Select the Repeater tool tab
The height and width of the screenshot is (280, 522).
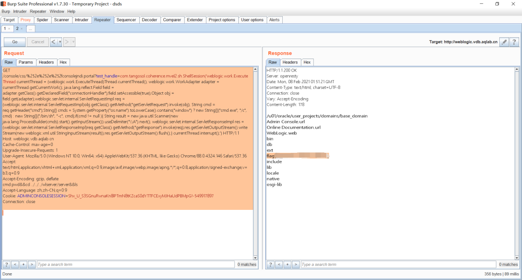point(102,20)
